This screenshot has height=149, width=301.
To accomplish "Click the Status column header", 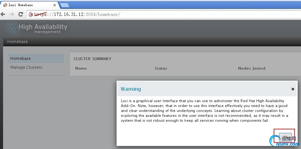I will pyautogui.click(x=161, y=68).
